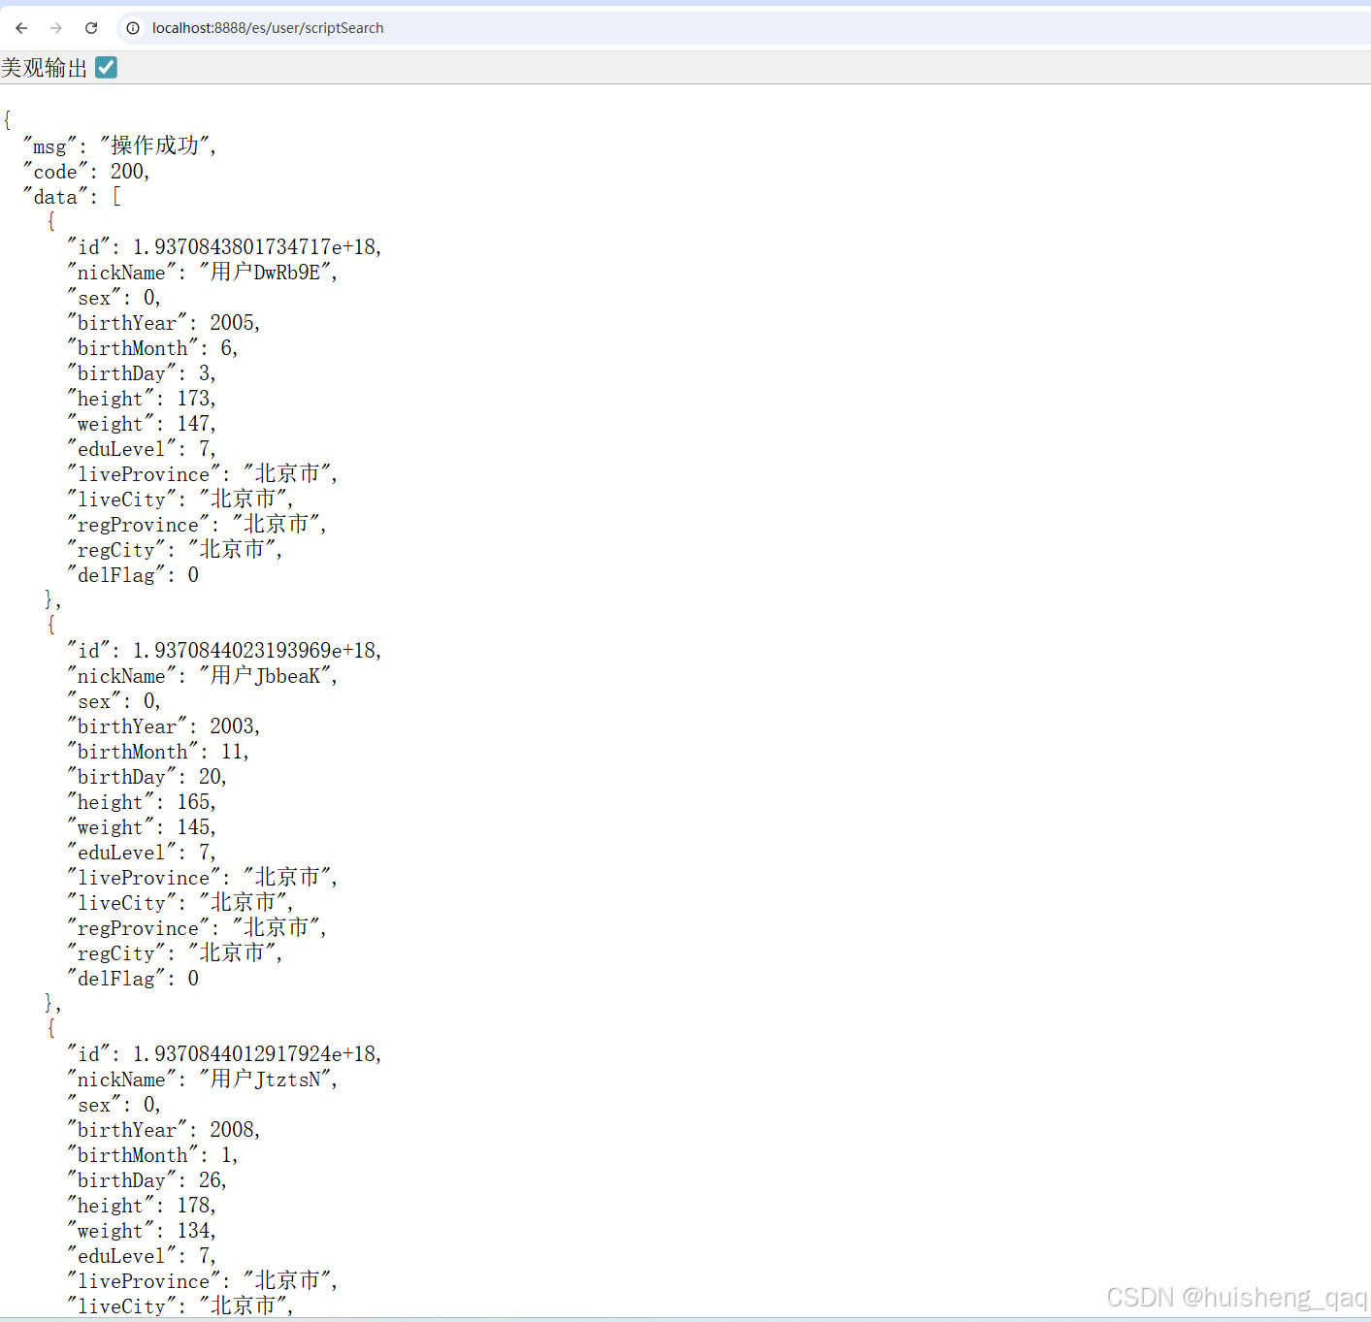The height and width of the screenshot is (1322, 1371).
Task: Click birthMonth 6 line
Action: (x=152, y=348)
